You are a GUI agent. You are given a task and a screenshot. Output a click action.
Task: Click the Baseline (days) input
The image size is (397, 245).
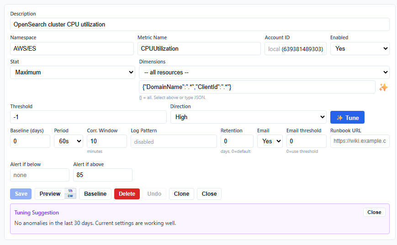click(30, 141)
